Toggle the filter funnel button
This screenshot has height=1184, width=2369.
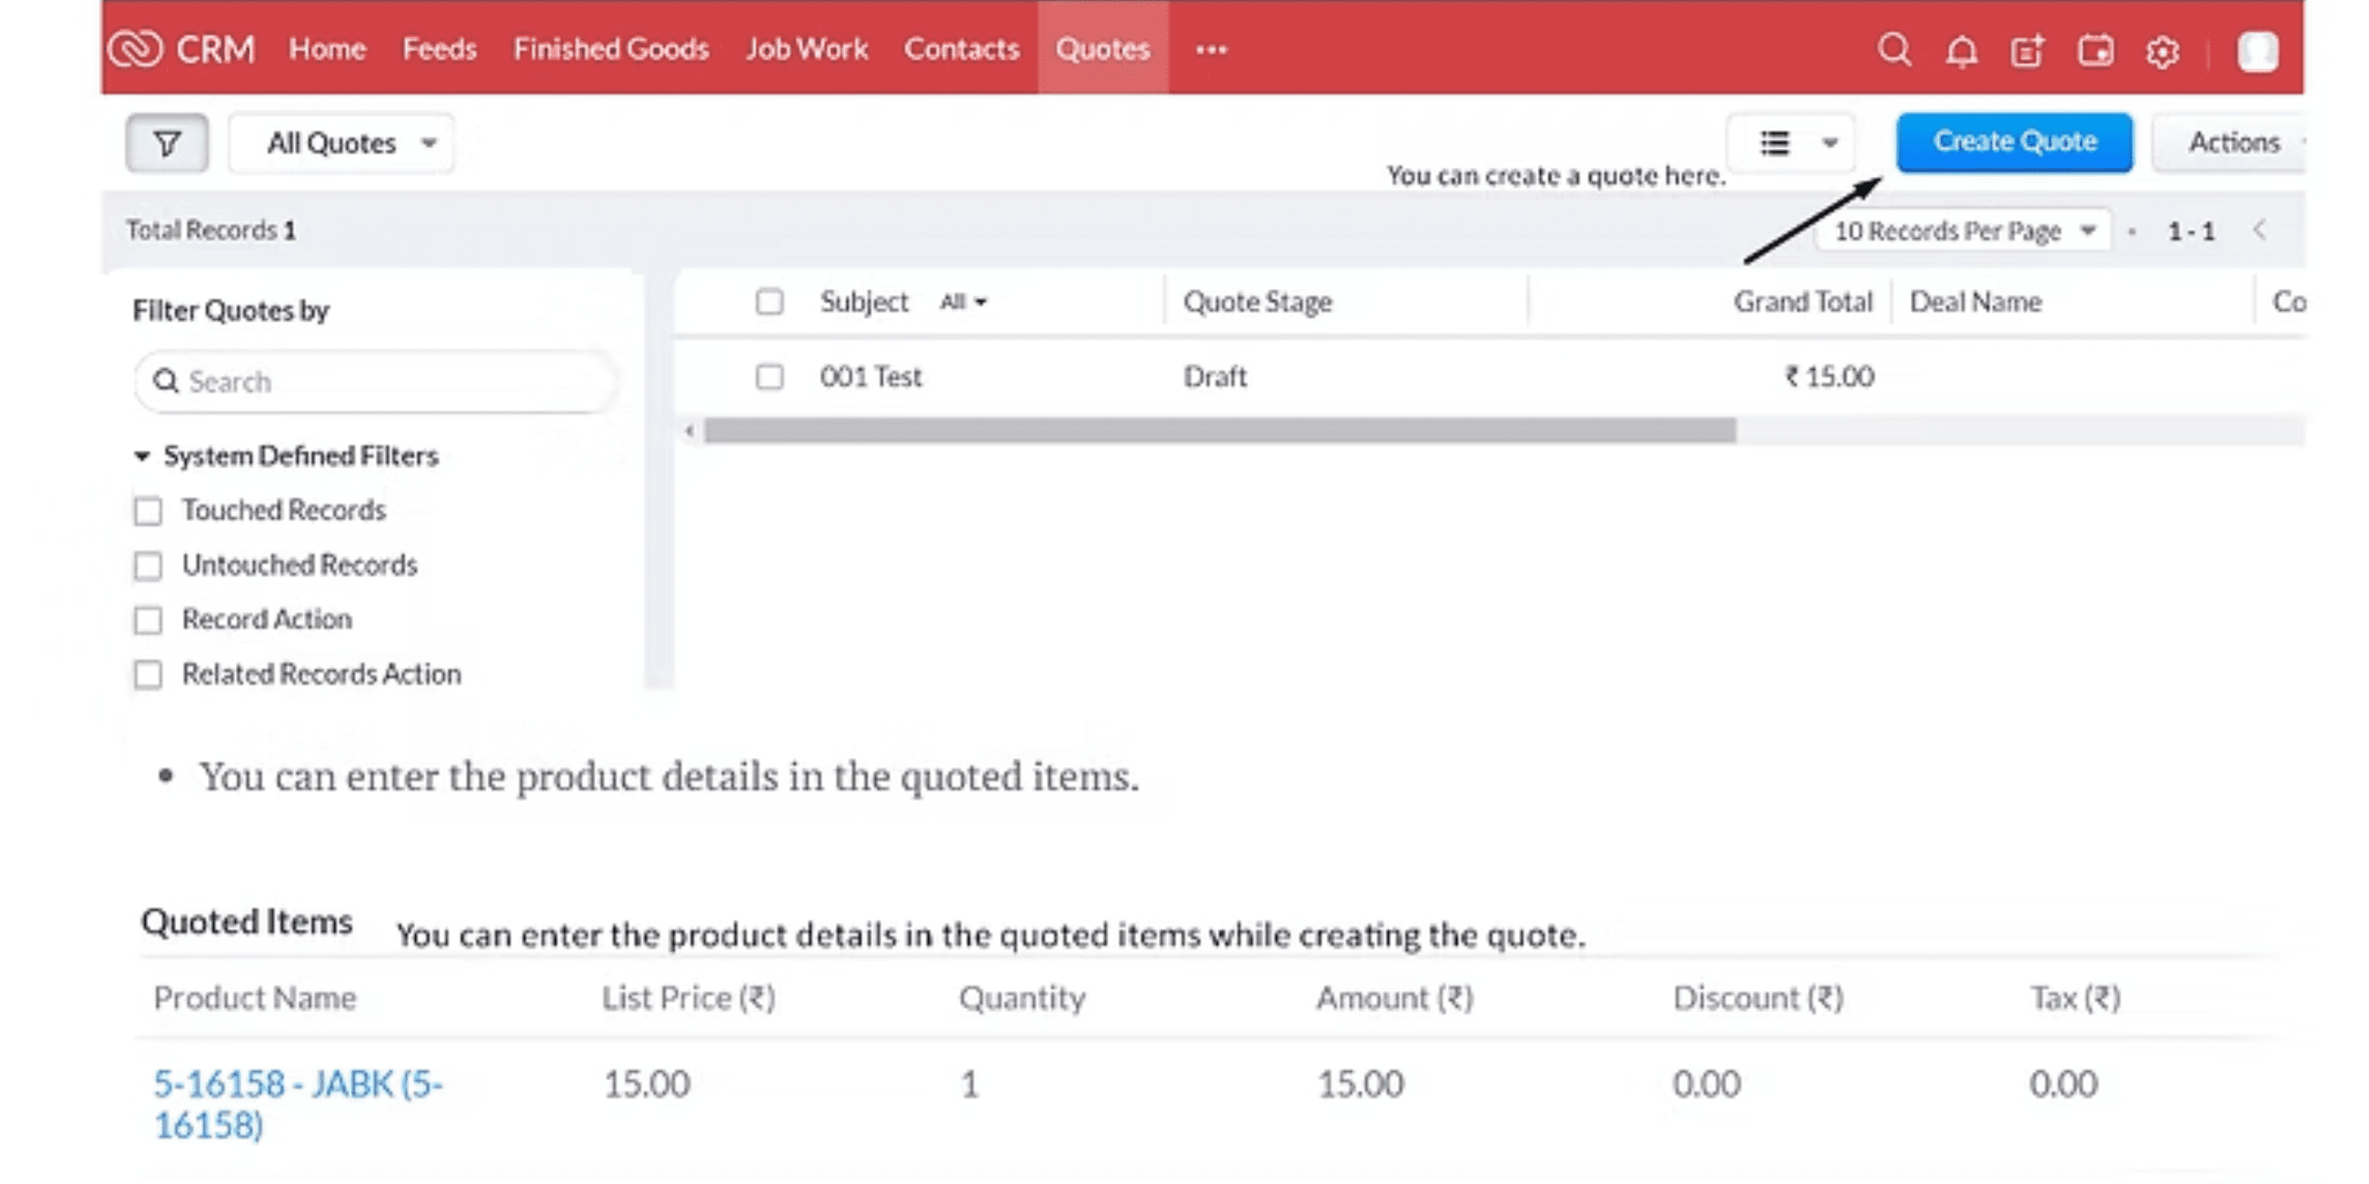pyautogui.click(x=167, y=143)
